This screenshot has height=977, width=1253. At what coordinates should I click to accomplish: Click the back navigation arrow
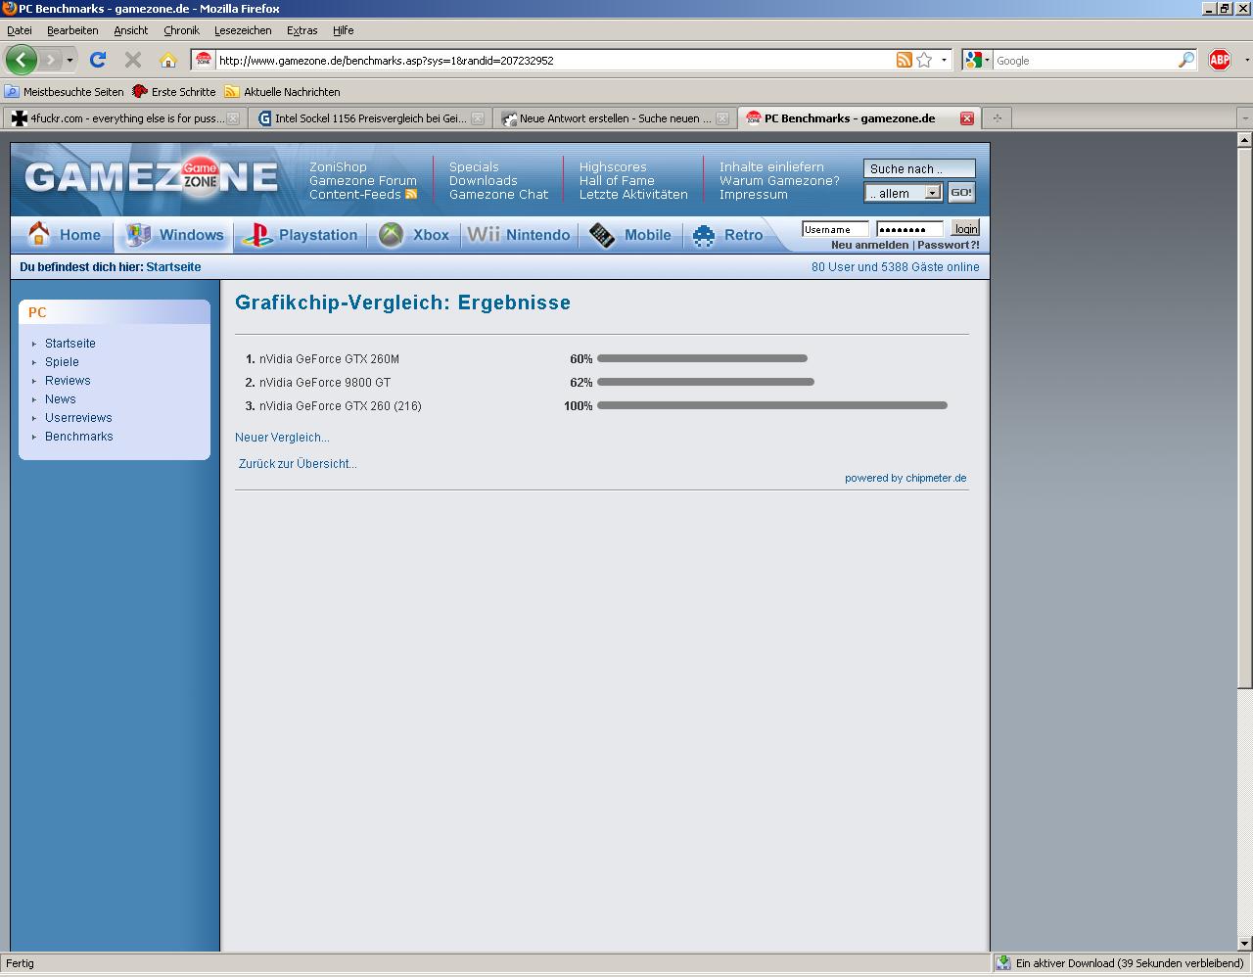coord(22,60)
